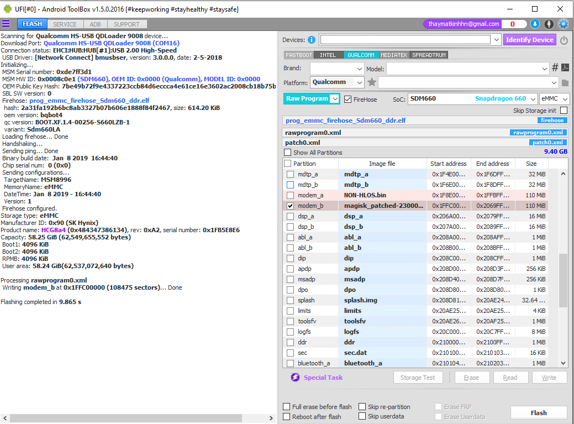574x424 pixels.
Task: Open settings via the gear icon
Action: pyautogui.click(x=564, y=24)
